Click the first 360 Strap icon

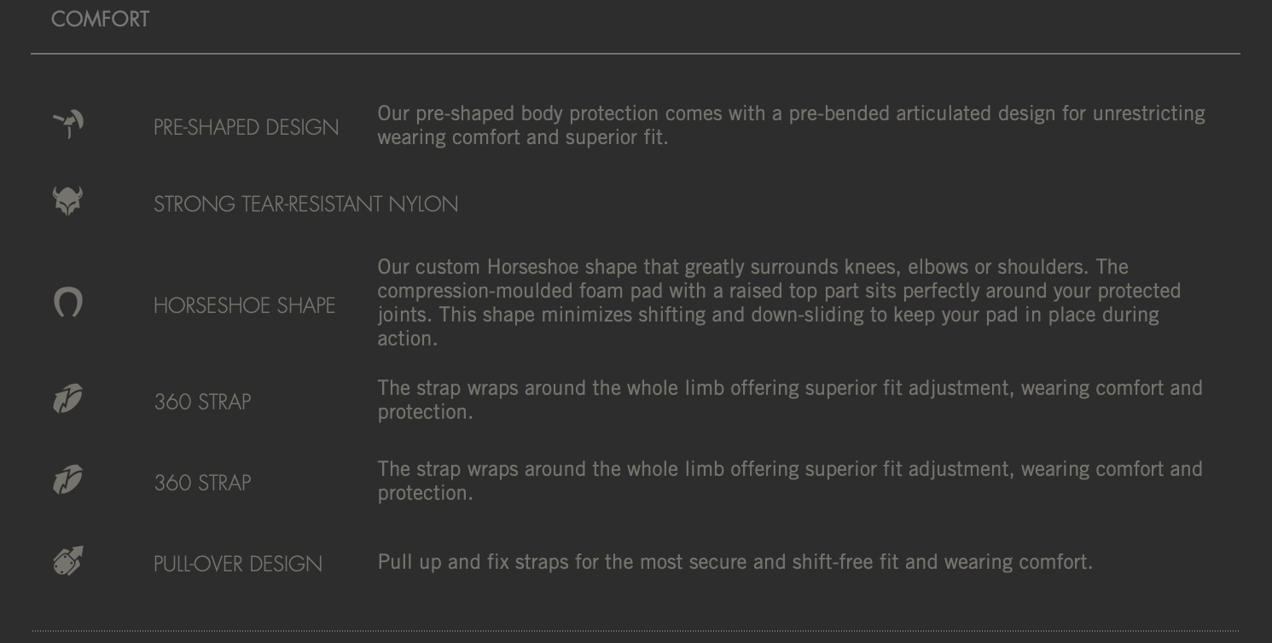point(68,398)
